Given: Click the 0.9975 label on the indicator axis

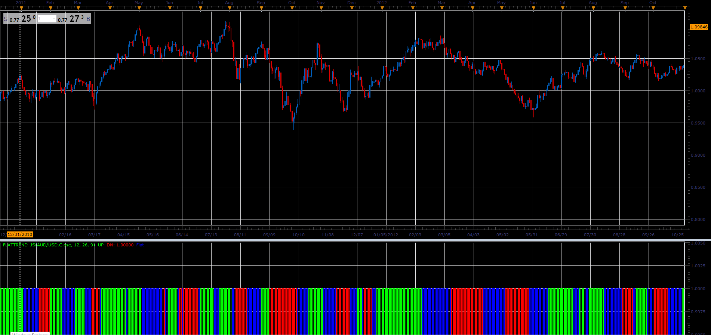Looking at the screenshot, I should pos(698,311).
